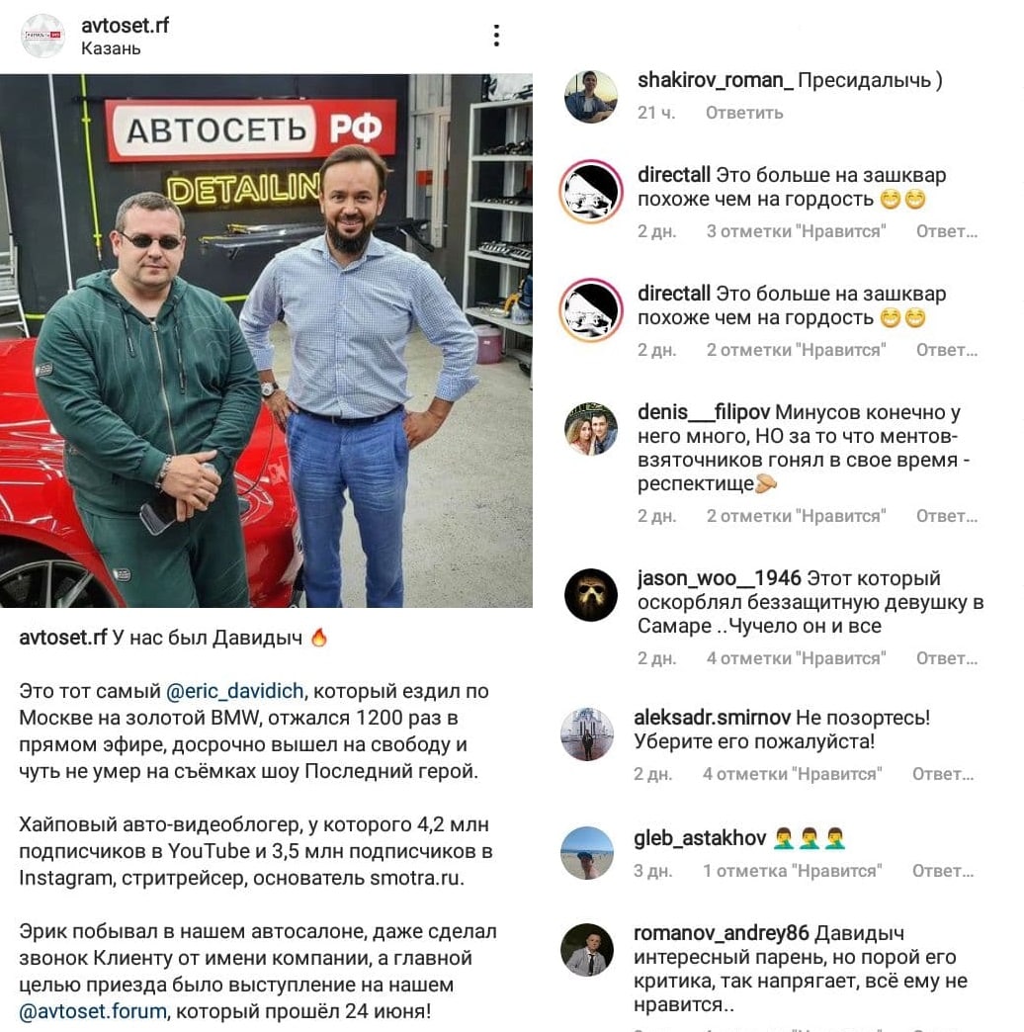Screen dimensions: 1024x1032
Task: Reply to denis__filipov comment
Action: (x=947, y=516)
